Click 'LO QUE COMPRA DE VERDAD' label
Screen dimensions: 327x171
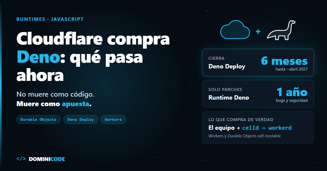[241, 120]
